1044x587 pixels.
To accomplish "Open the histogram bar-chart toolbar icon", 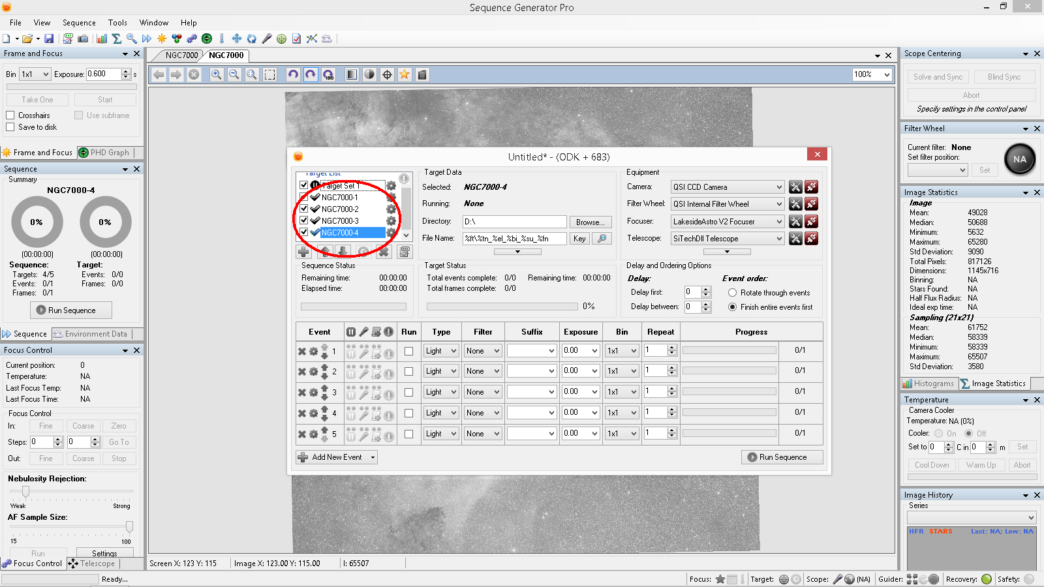I will [102, 38].
